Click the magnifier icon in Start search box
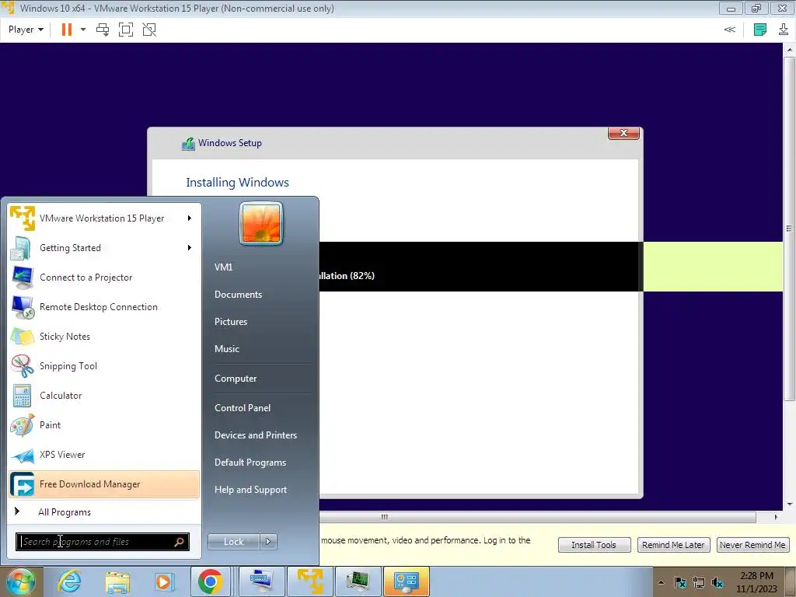 point(180,542)
